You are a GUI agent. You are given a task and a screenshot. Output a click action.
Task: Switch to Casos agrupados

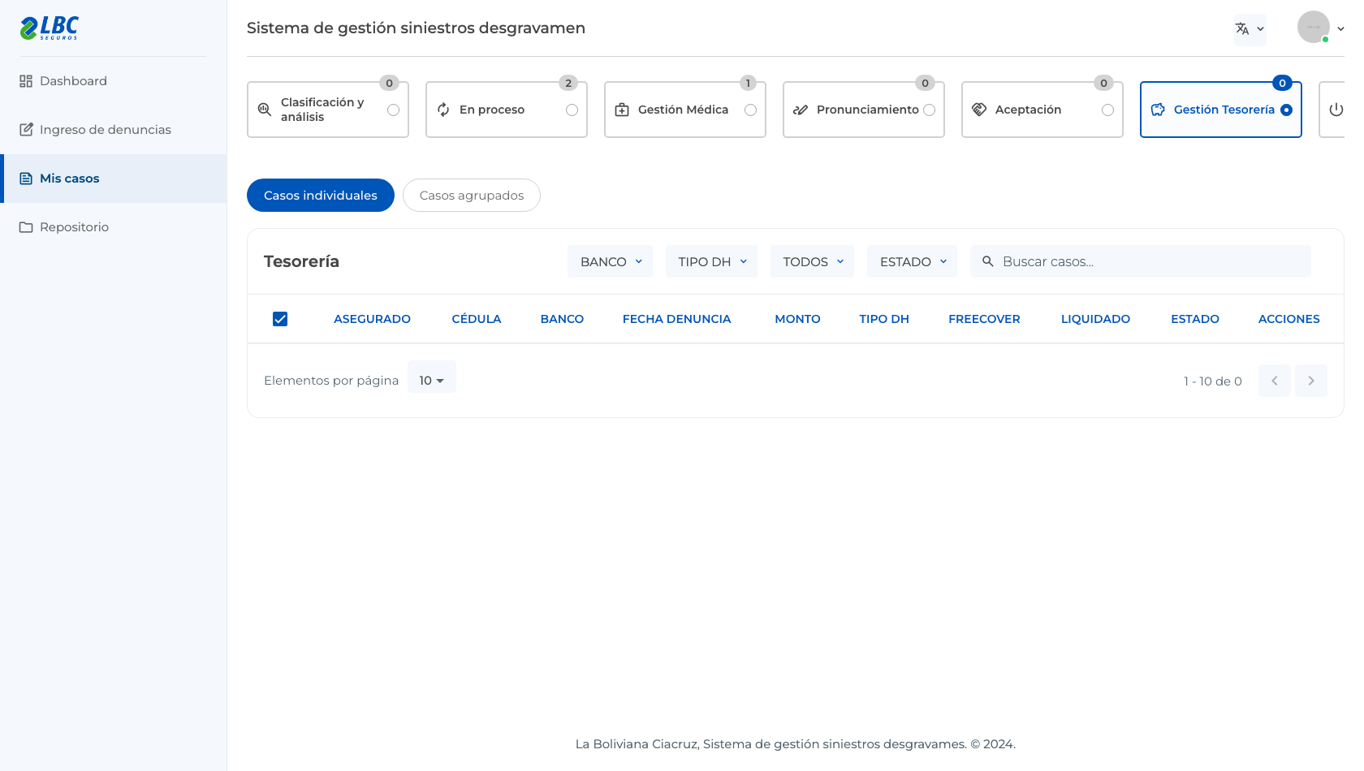click(472, 196)
